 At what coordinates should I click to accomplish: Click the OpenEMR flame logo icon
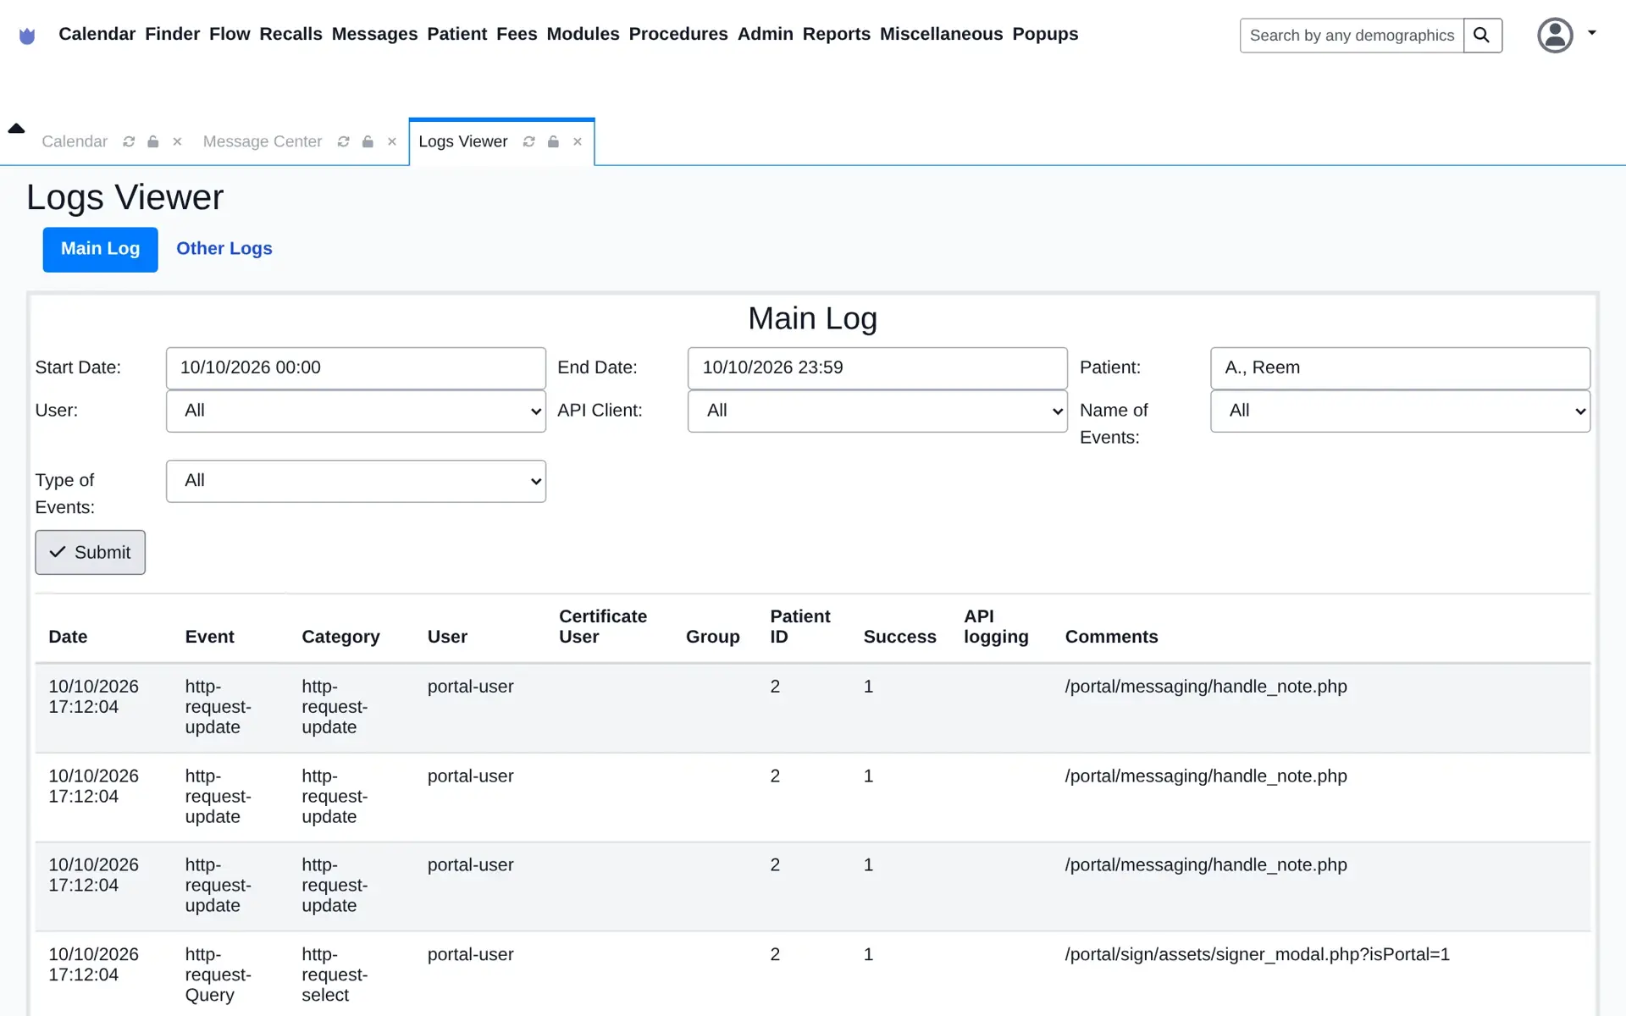tap(27, 36)
